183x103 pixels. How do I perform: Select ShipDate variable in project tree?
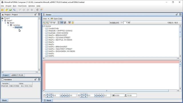tap(18, 27)
